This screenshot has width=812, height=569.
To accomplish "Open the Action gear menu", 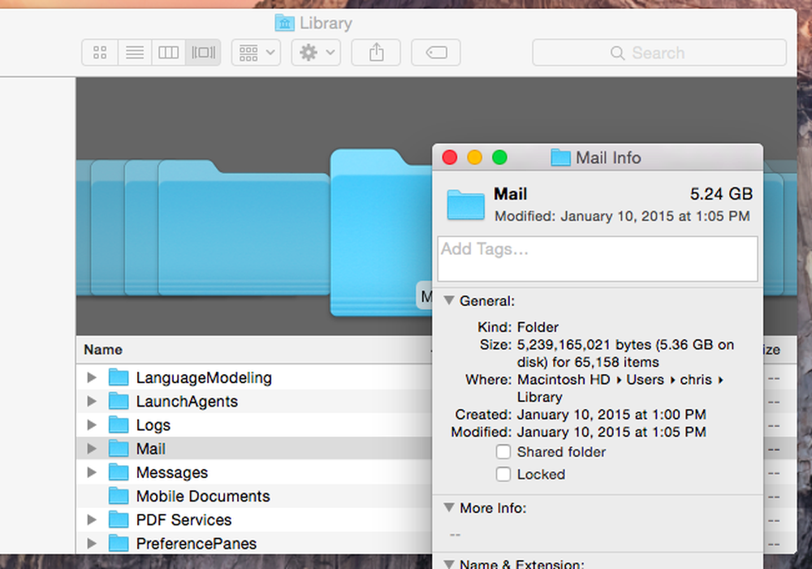I will pyautogui.click(x=316, y=52).
